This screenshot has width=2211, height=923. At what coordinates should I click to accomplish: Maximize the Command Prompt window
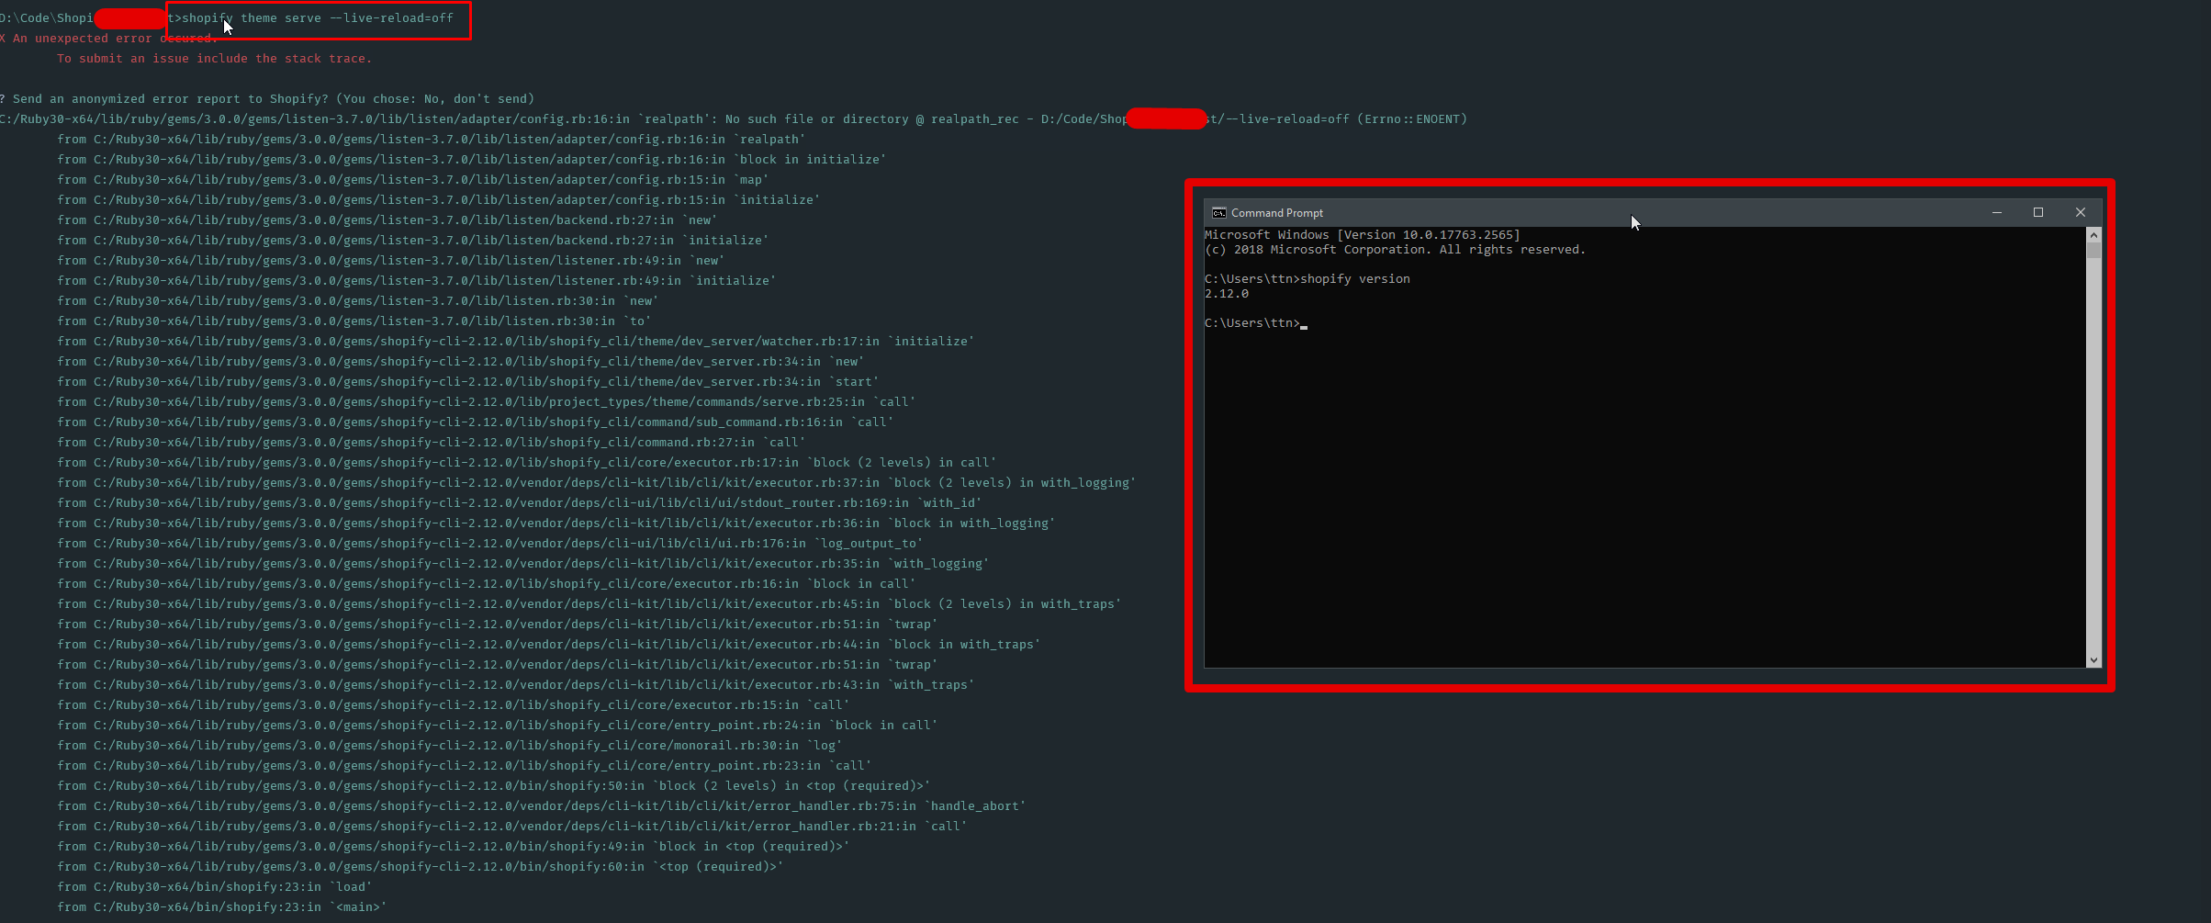tap(2038, 212)
